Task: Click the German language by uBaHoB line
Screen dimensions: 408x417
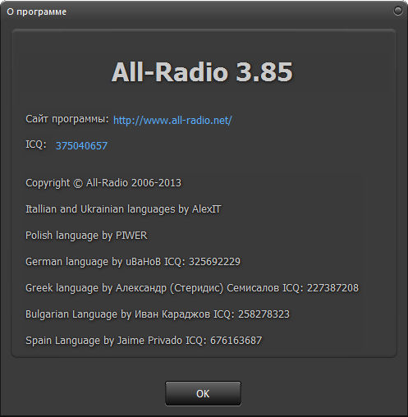Action: tap(133, 262)
